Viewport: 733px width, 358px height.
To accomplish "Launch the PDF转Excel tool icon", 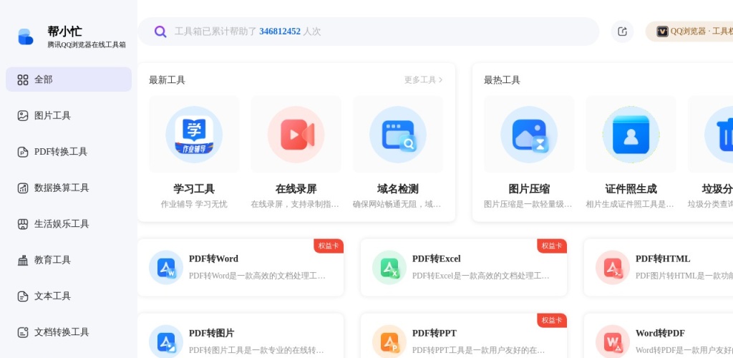I will click(389, 268).
